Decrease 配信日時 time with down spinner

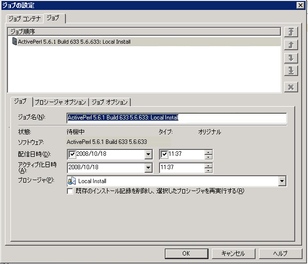point(208,157)
